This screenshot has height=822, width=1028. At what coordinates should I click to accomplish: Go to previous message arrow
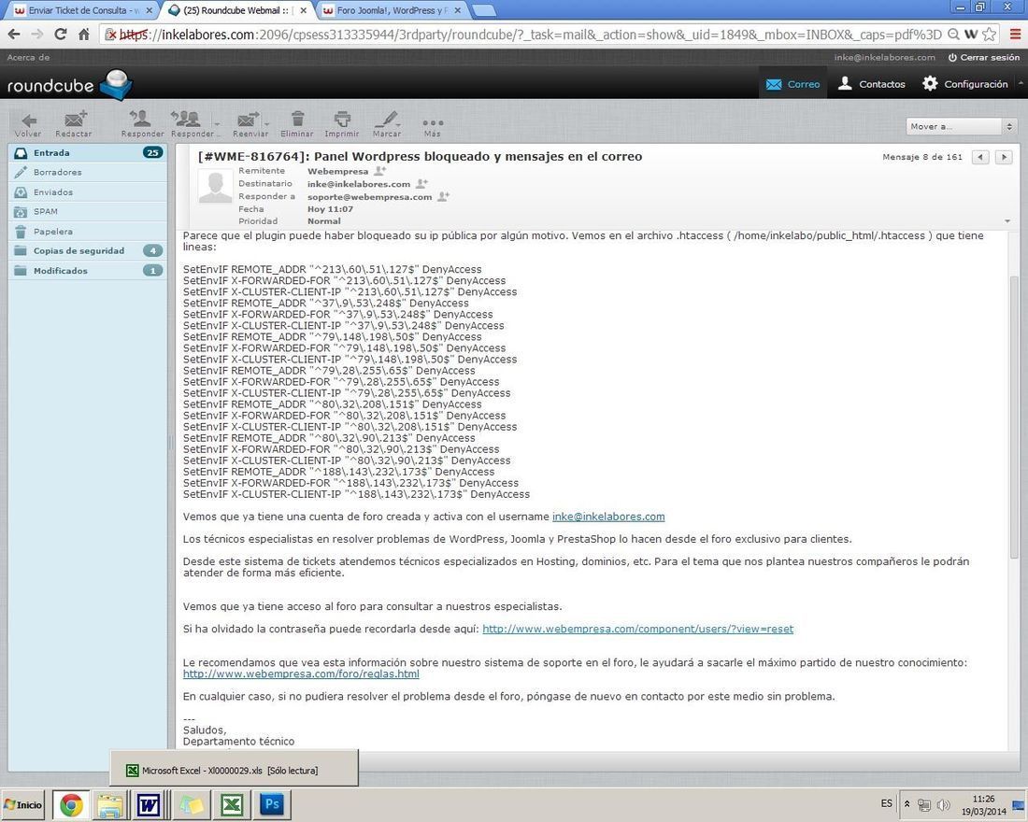point(980,157)
